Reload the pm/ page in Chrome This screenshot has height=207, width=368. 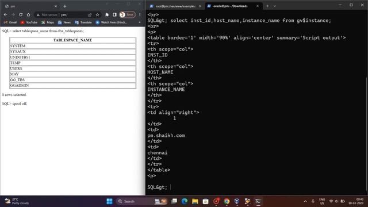(21, 14)
